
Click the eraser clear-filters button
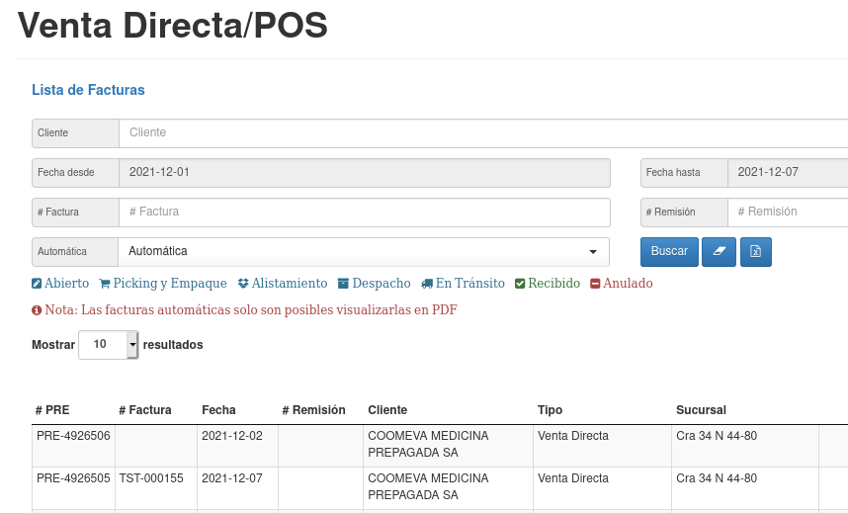[719, 252]
